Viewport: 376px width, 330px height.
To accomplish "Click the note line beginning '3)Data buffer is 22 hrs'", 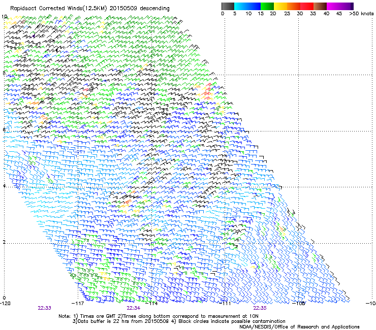I will (179, 321).
